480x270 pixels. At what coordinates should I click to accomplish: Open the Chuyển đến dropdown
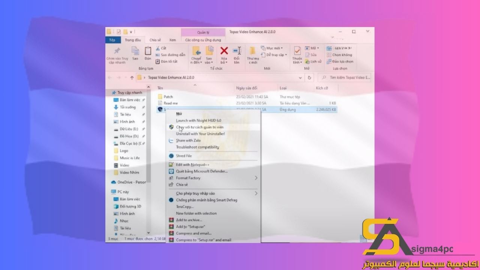tap(196, 61)
